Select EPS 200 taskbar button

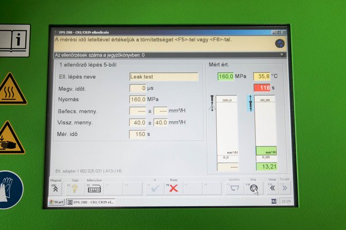[91, 202]
